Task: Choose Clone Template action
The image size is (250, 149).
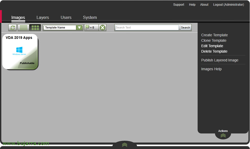Action: [214, 40]
